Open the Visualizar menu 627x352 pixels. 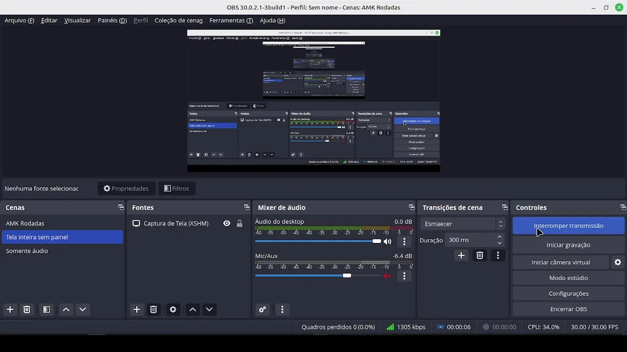77,21
